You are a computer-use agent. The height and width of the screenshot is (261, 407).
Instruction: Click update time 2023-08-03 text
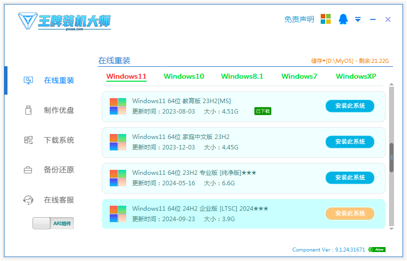pos(164,112)
